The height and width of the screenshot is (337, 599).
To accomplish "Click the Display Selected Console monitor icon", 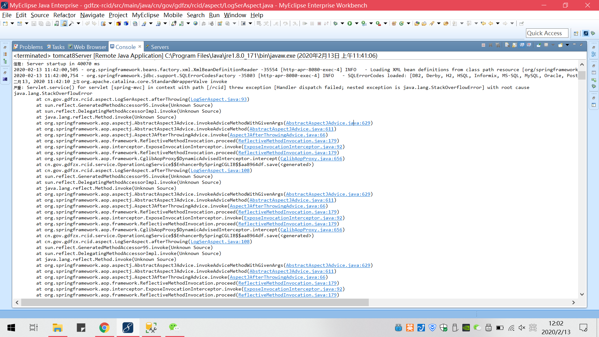I will click(546, 45).
